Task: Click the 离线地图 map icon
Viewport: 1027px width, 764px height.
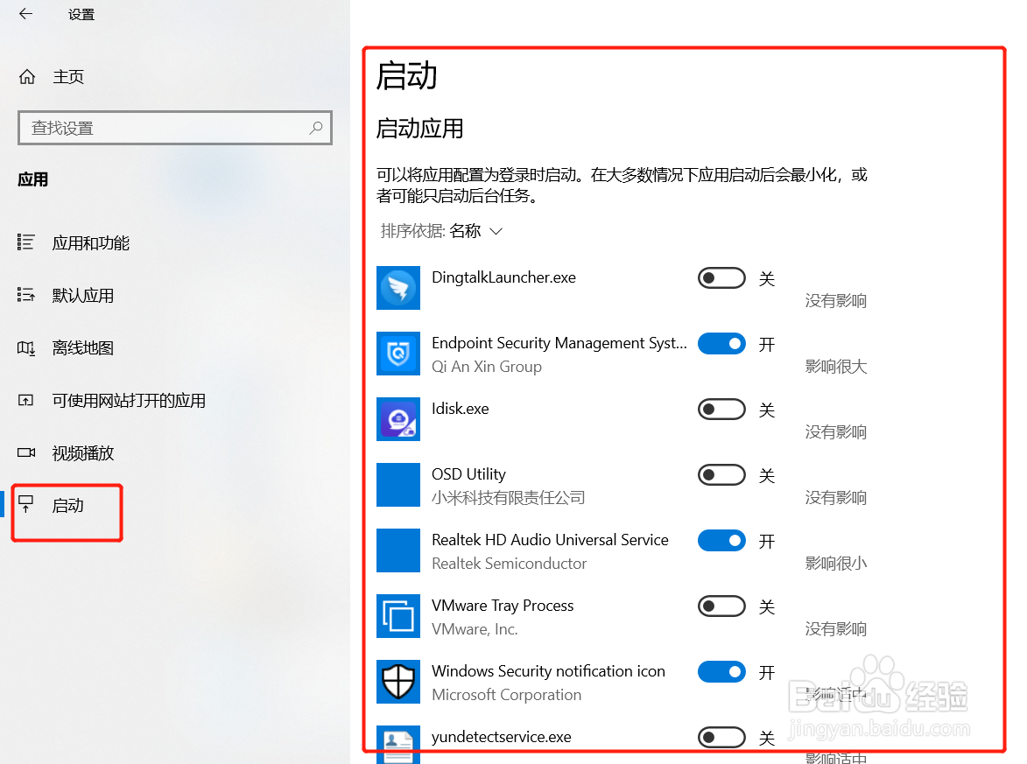Action: pos(25,347)
